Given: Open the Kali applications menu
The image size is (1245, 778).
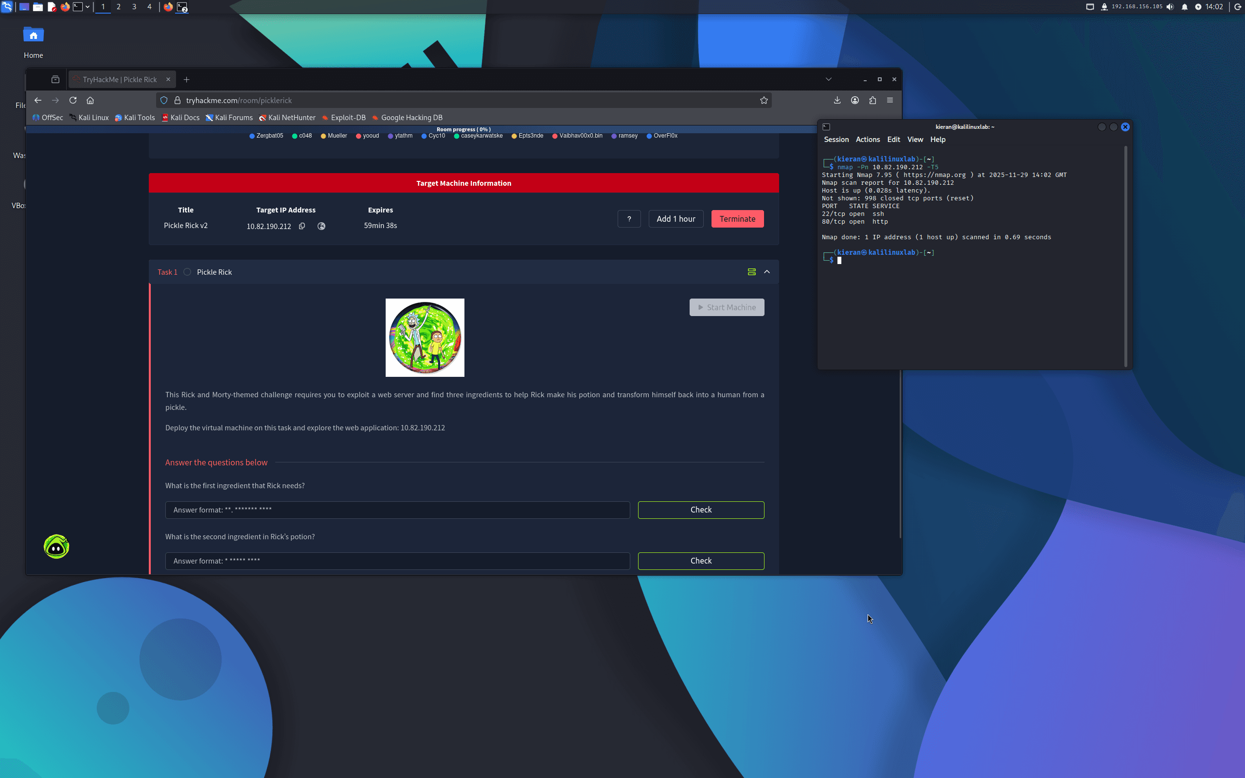Looking at the screenshot, I should (x=7, y=7).
